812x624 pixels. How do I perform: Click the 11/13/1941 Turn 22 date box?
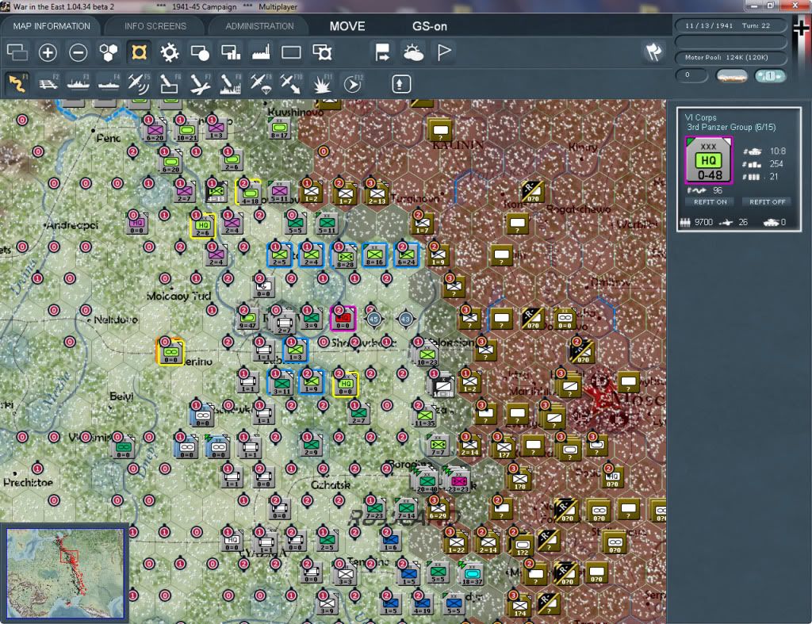pos(730,25)
